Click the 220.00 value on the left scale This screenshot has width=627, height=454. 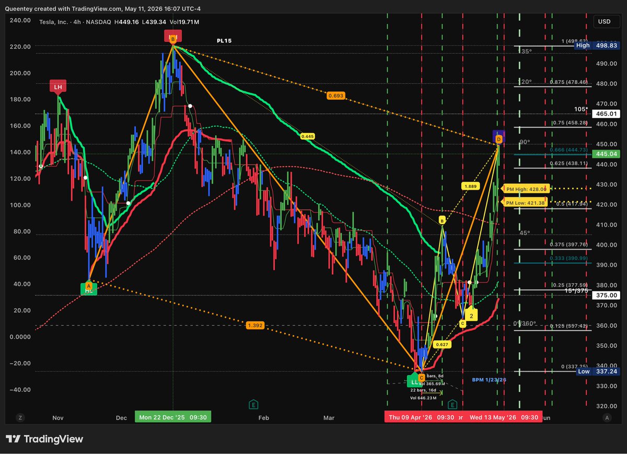coord(21,46)
